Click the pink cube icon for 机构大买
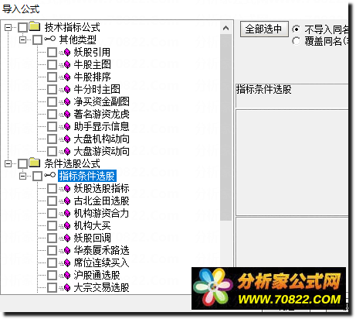The width and height of the screenshot is (356, 319). [67, 226]
